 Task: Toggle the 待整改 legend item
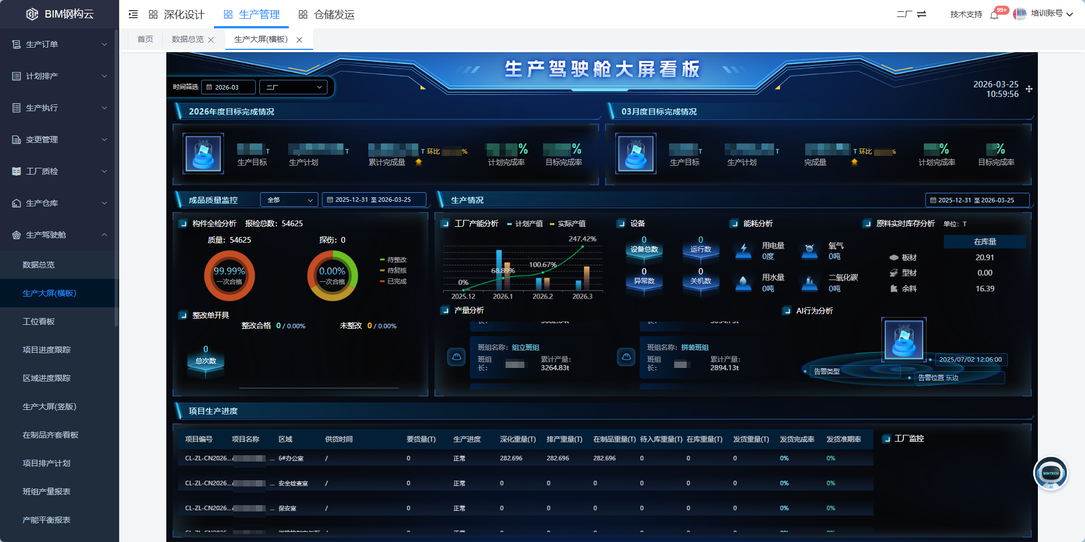pyautogui.click(x=393, y=260)
